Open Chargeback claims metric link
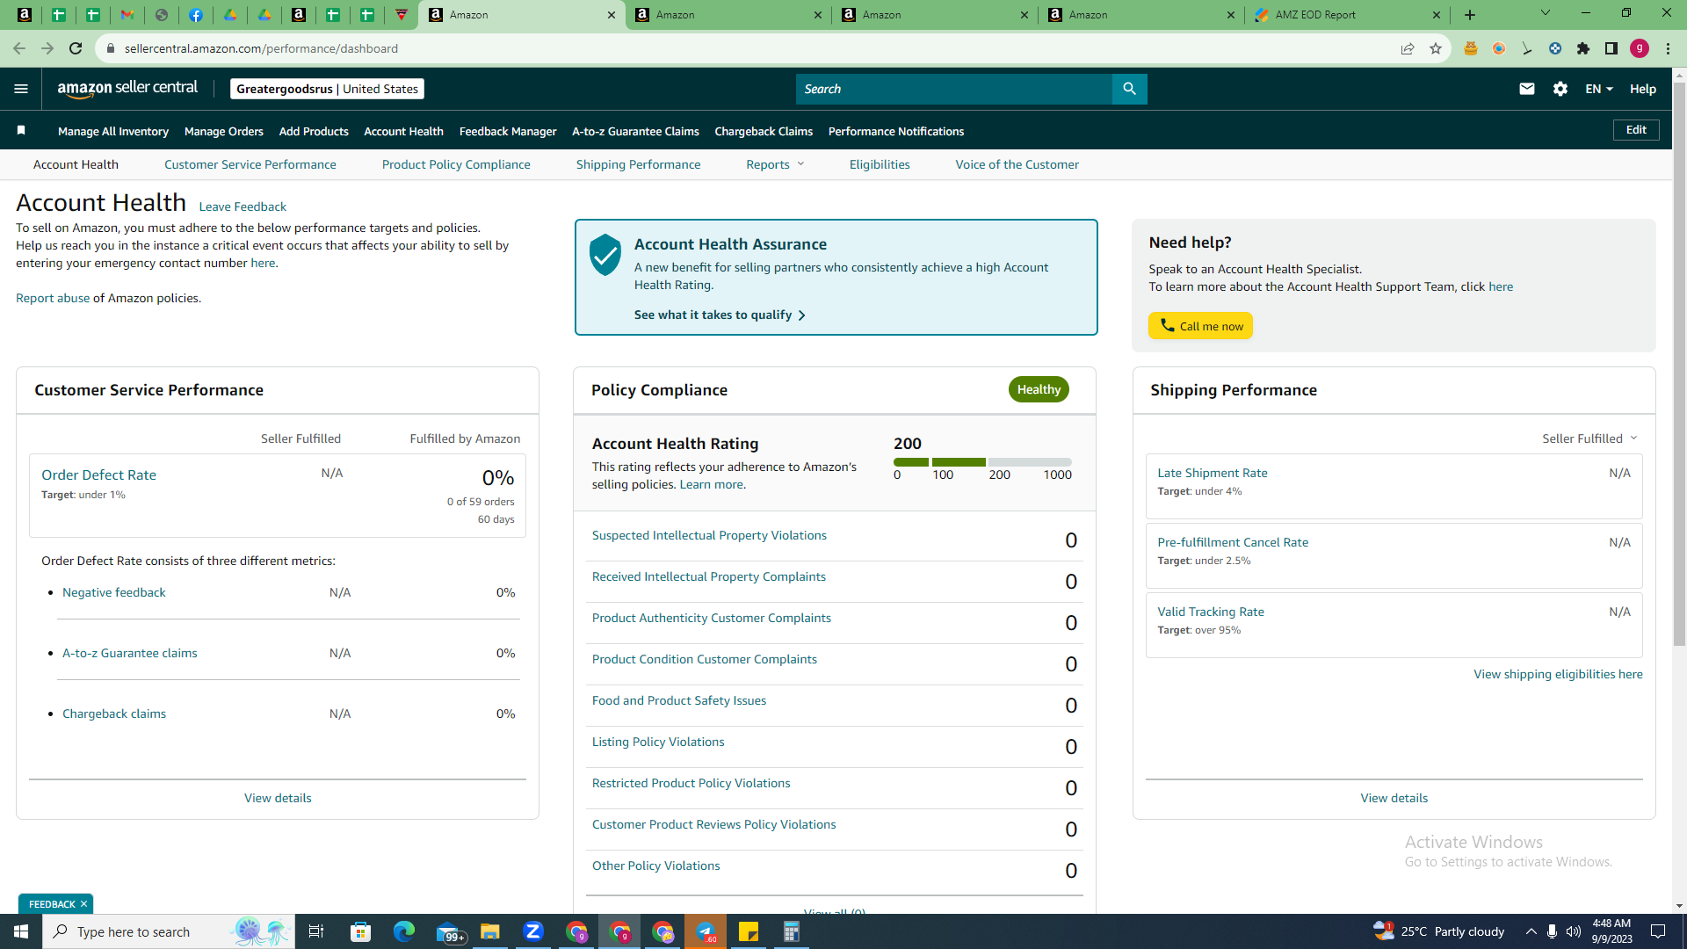This screenshot has width=1687, height=949. (114, 714)
